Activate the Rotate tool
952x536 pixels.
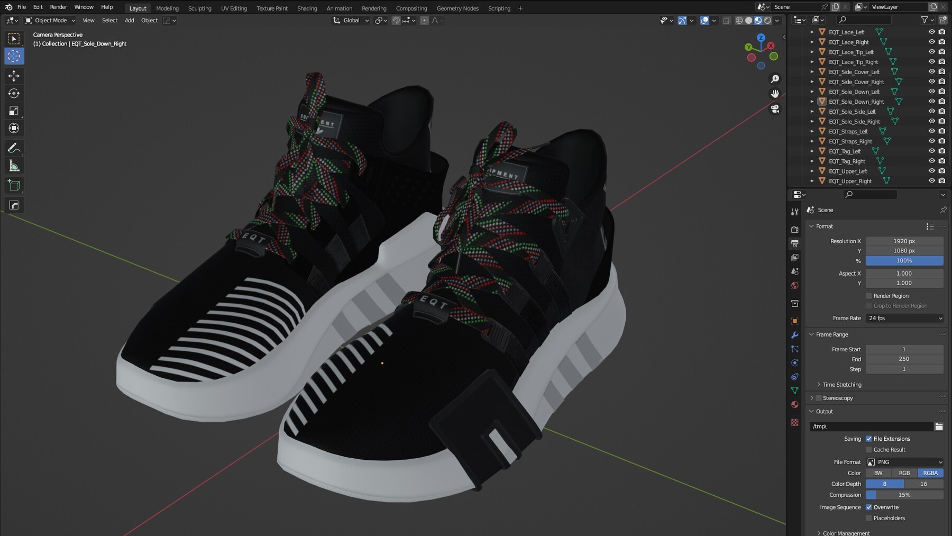point(13,94)
